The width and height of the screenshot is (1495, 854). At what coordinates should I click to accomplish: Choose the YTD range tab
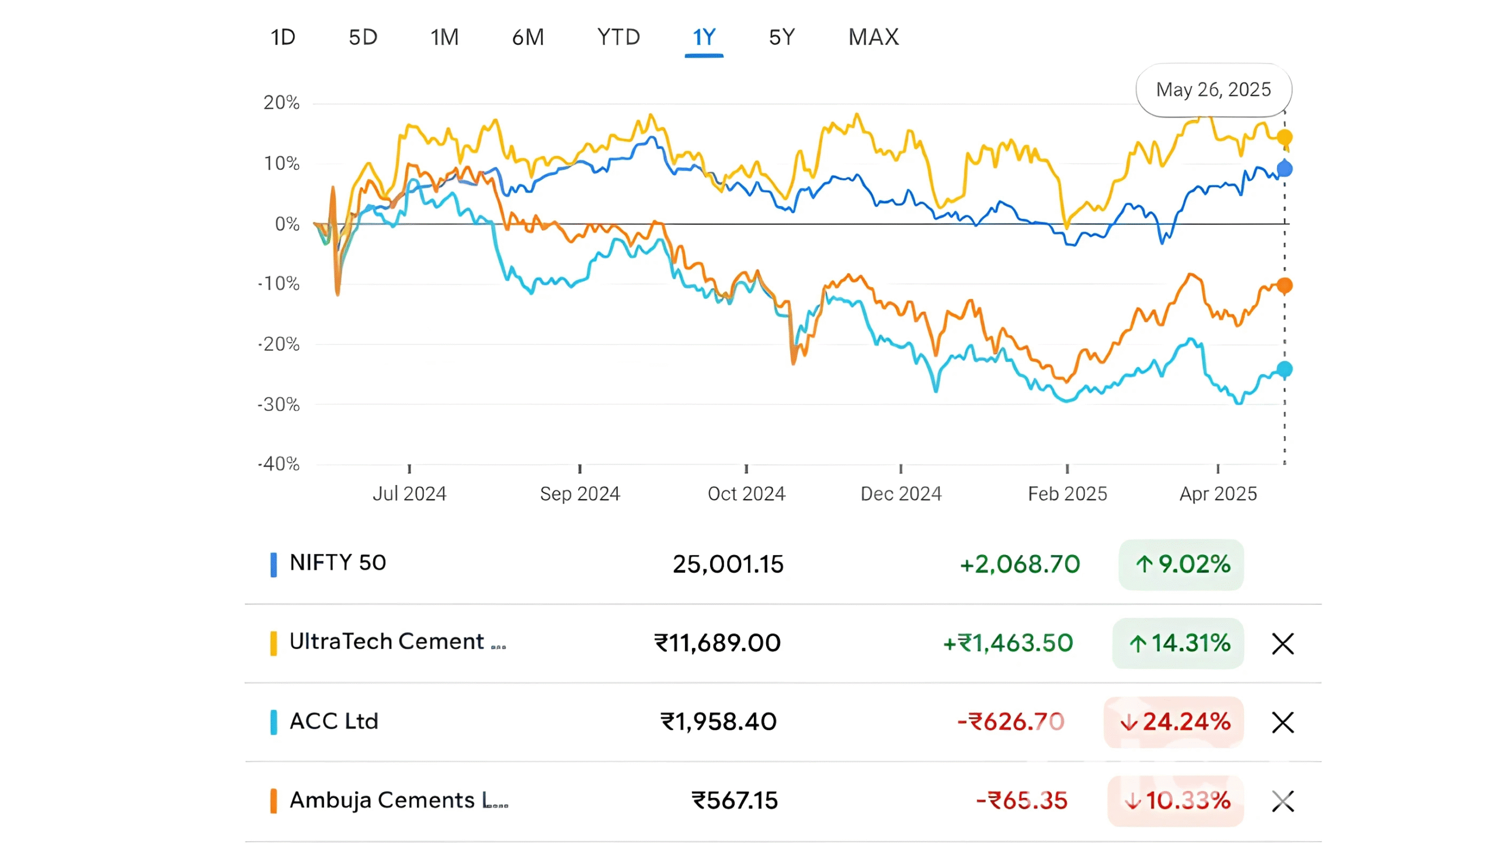[x=618, y=37]
